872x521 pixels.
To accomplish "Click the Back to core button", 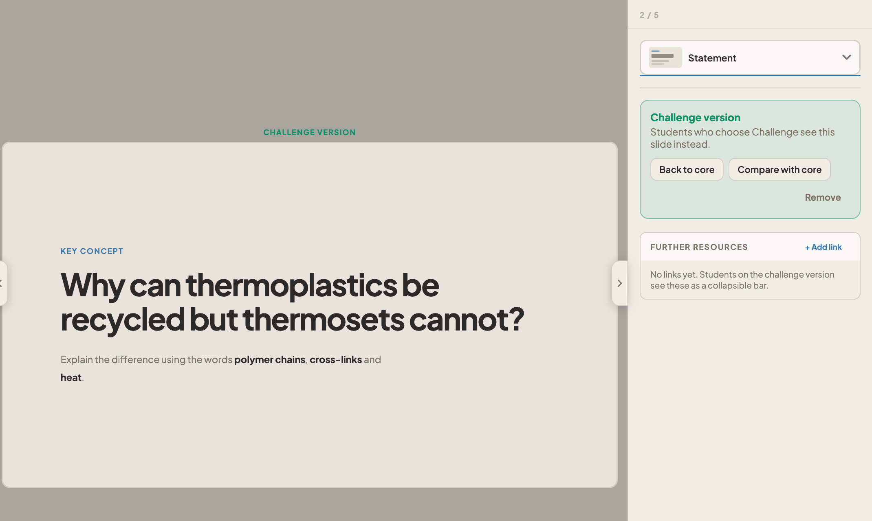I will click(x=687, y=169).
